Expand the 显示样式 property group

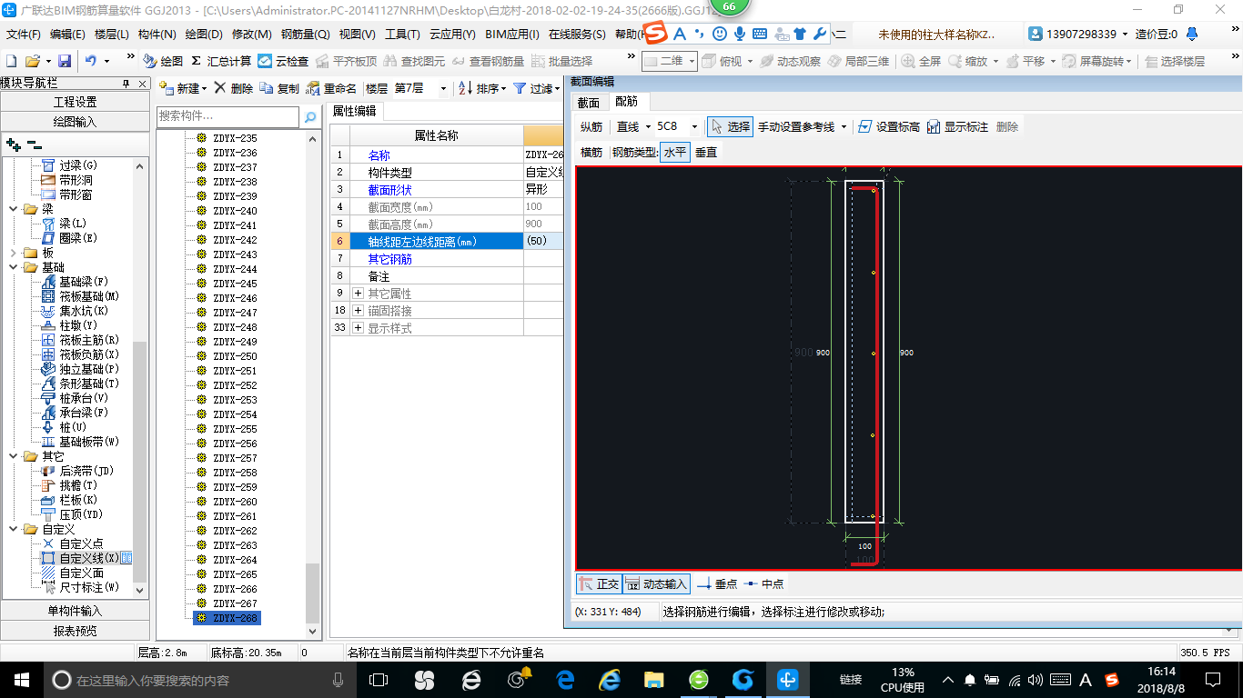pyautogui.click(x=358, y=327)
